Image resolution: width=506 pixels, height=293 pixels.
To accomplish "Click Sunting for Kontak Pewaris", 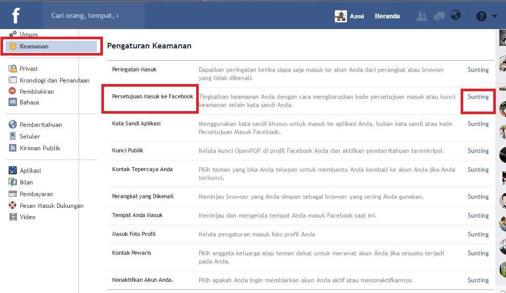I will (478, 253).
